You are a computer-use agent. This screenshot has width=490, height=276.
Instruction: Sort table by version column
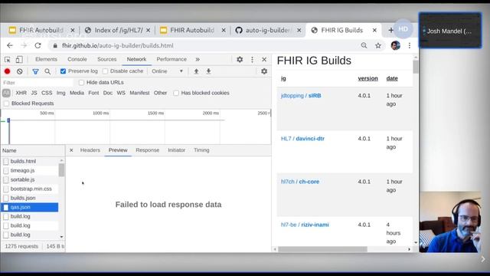tap(367, 78)
